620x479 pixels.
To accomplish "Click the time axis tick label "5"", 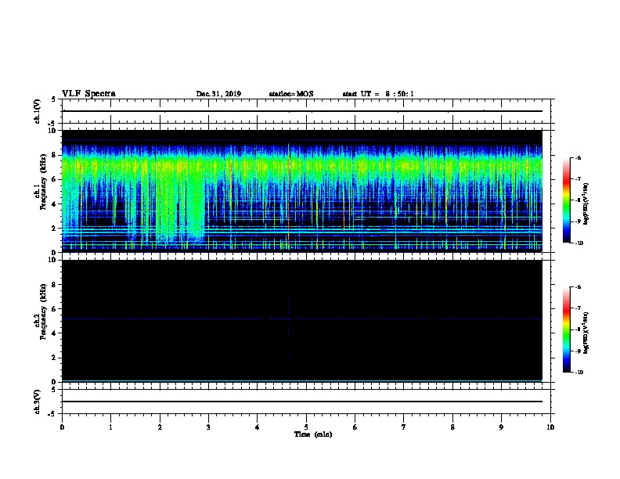I will [x=306, y=427].
